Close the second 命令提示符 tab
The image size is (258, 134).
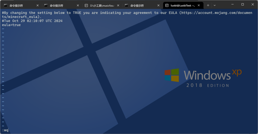[x=78, y=5]
